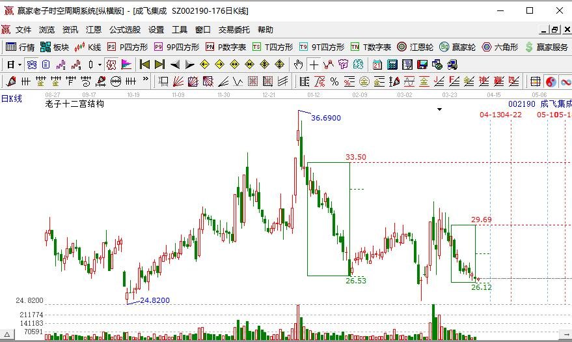The image size is (572, 342).
Task: Click the small black triangle marker on chart
Action: [440, 109]
